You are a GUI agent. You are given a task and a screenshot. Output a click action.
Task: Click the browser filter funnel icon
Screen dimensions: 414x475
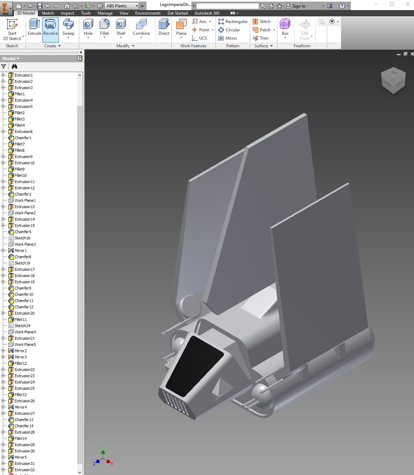[4, 66]
